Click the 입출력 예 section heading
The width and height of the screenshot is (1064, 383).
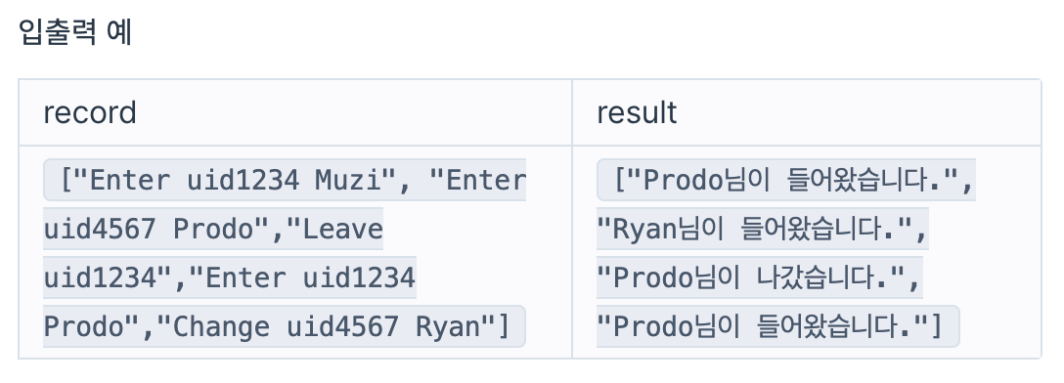tap(74, 32)
